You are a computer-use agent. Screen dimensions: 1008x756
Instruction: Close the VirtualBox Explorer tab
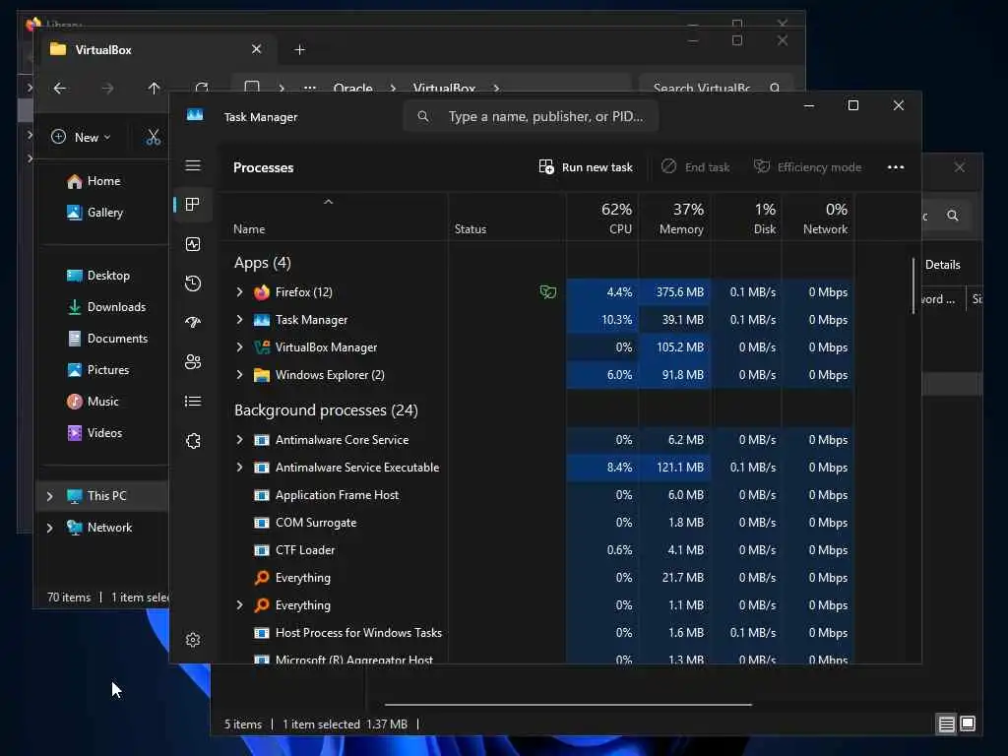click(x=257, y=49)
